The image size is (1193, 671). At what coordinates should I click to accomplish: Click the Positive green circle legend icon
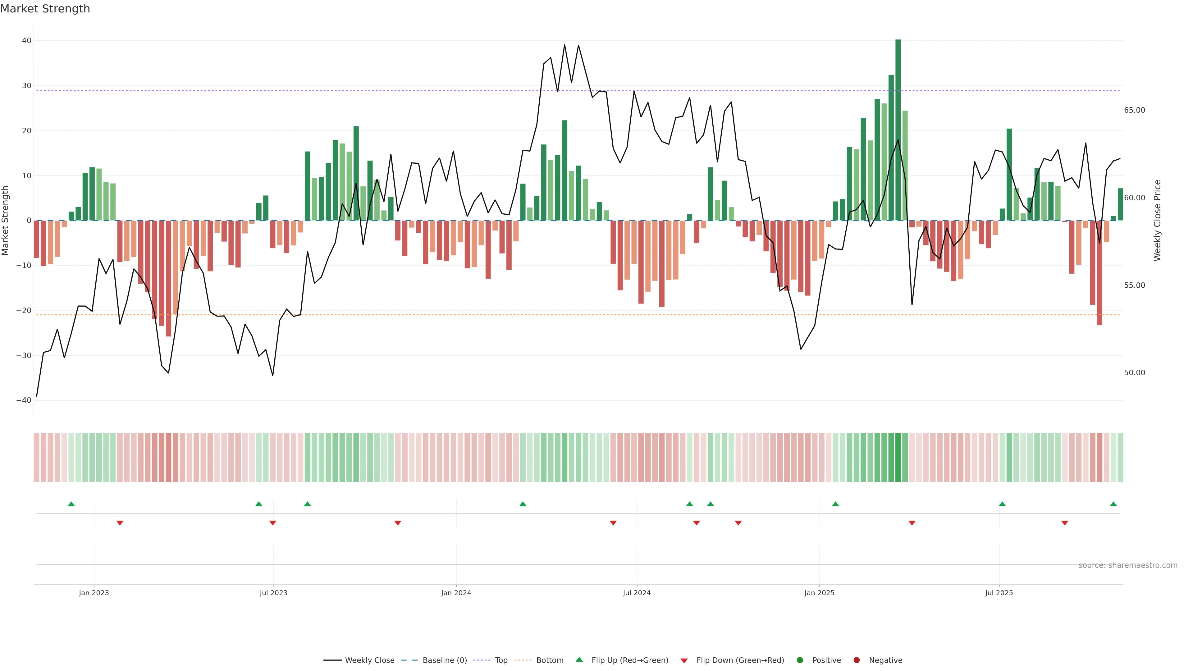pyautogui.click(x=800, y=660)
